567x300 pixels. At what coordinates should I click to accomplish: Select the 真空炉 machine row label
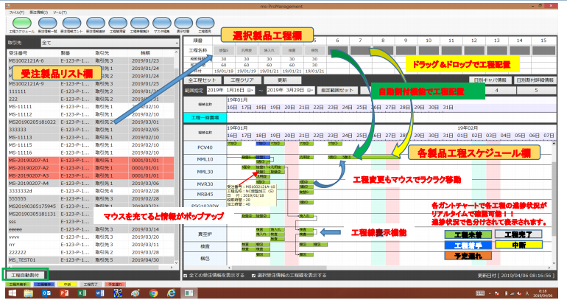[x=205, y=234]
